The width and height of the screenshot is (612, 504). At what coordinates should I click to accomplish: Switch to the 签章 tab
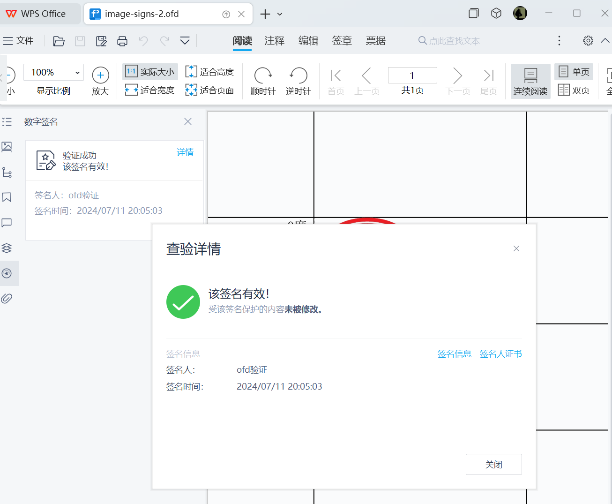pyautogui.click(x=342, y=41)
